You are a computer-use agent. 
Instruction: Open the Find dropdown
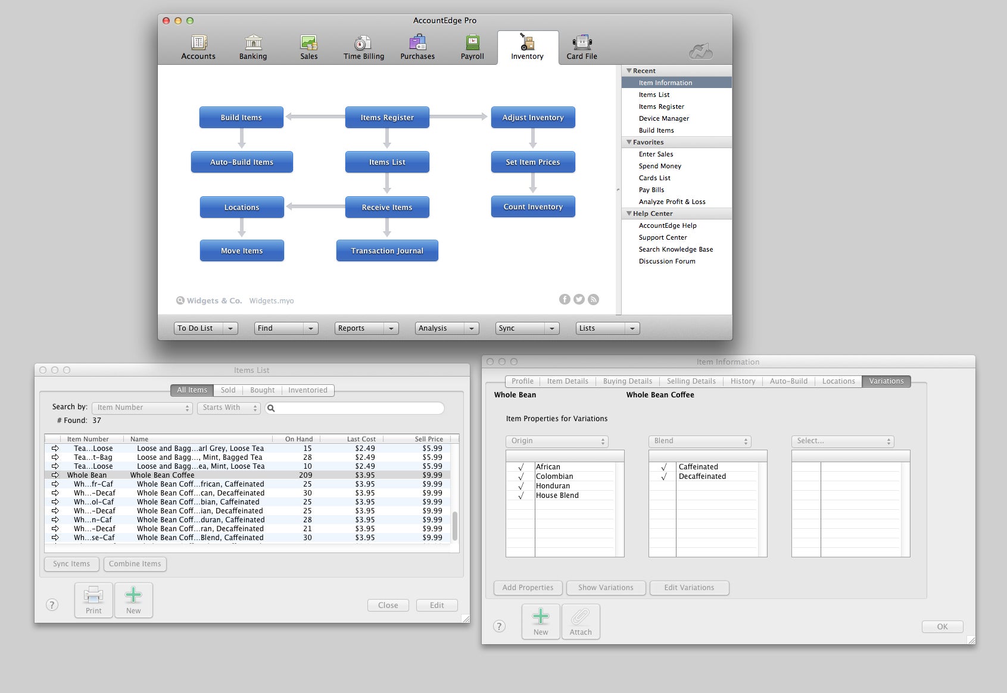[x=286, y=328]
